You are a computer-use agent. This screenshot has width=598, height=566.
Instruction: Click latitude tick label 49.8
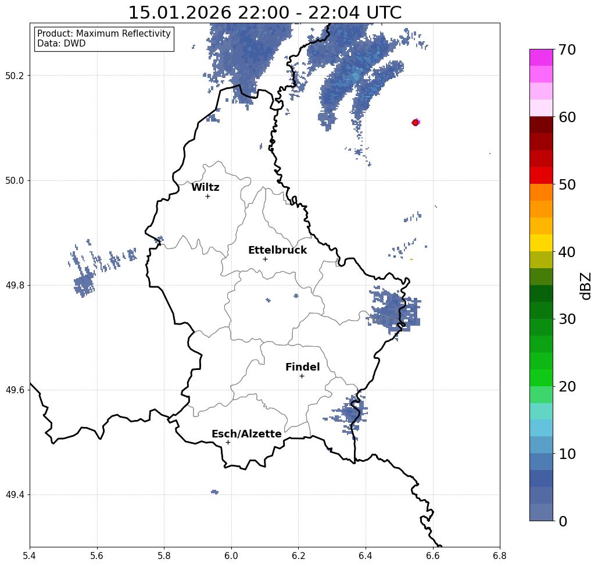[x=15, y=286]
